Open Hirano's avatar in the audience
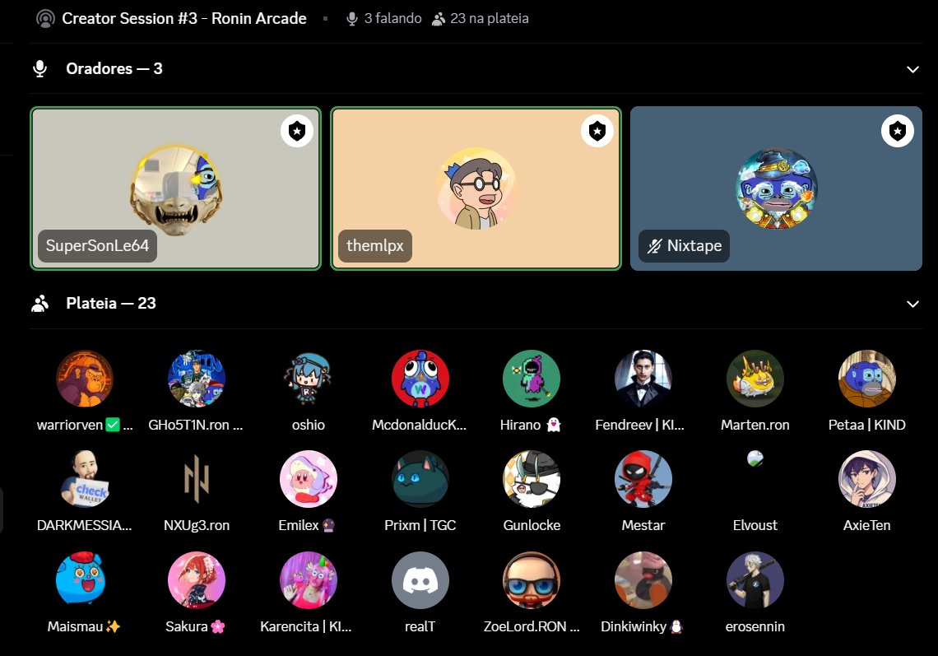 [x=531, y=379]
